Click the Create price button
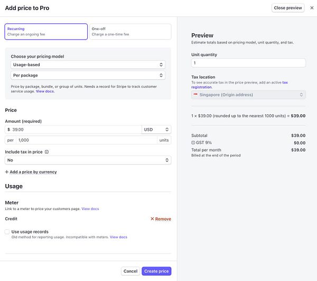Image resolution: width=317 pixels, height=281 pixels. coord(156,271)
